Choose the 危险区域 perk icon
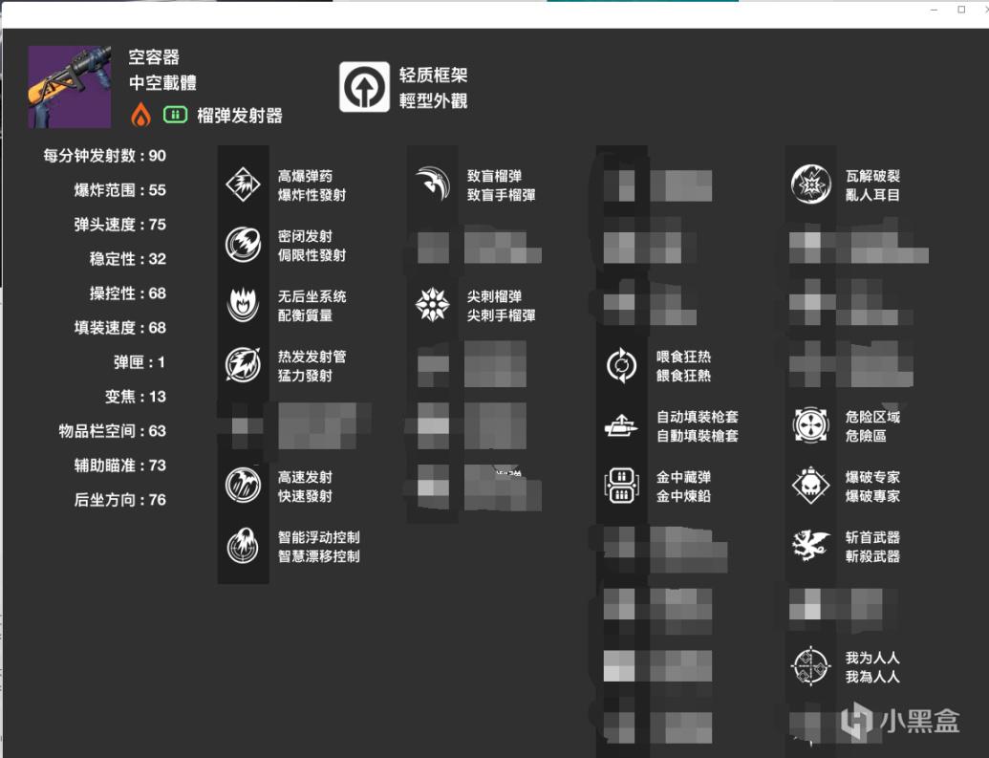 [x=810, y=425]
